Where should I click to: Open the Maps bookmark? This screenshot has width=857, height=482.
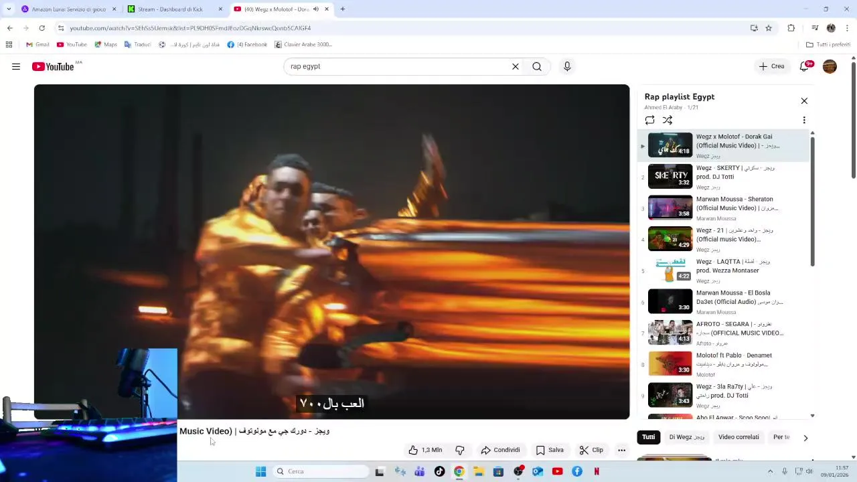point(105,45)
